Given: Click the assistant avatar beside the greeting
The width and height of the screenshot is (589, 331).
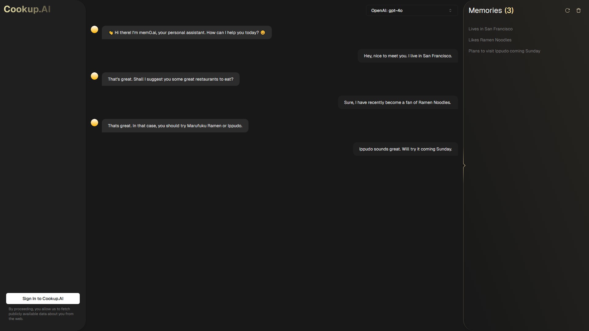Looking at the screenshot, I should coord(94,29).
